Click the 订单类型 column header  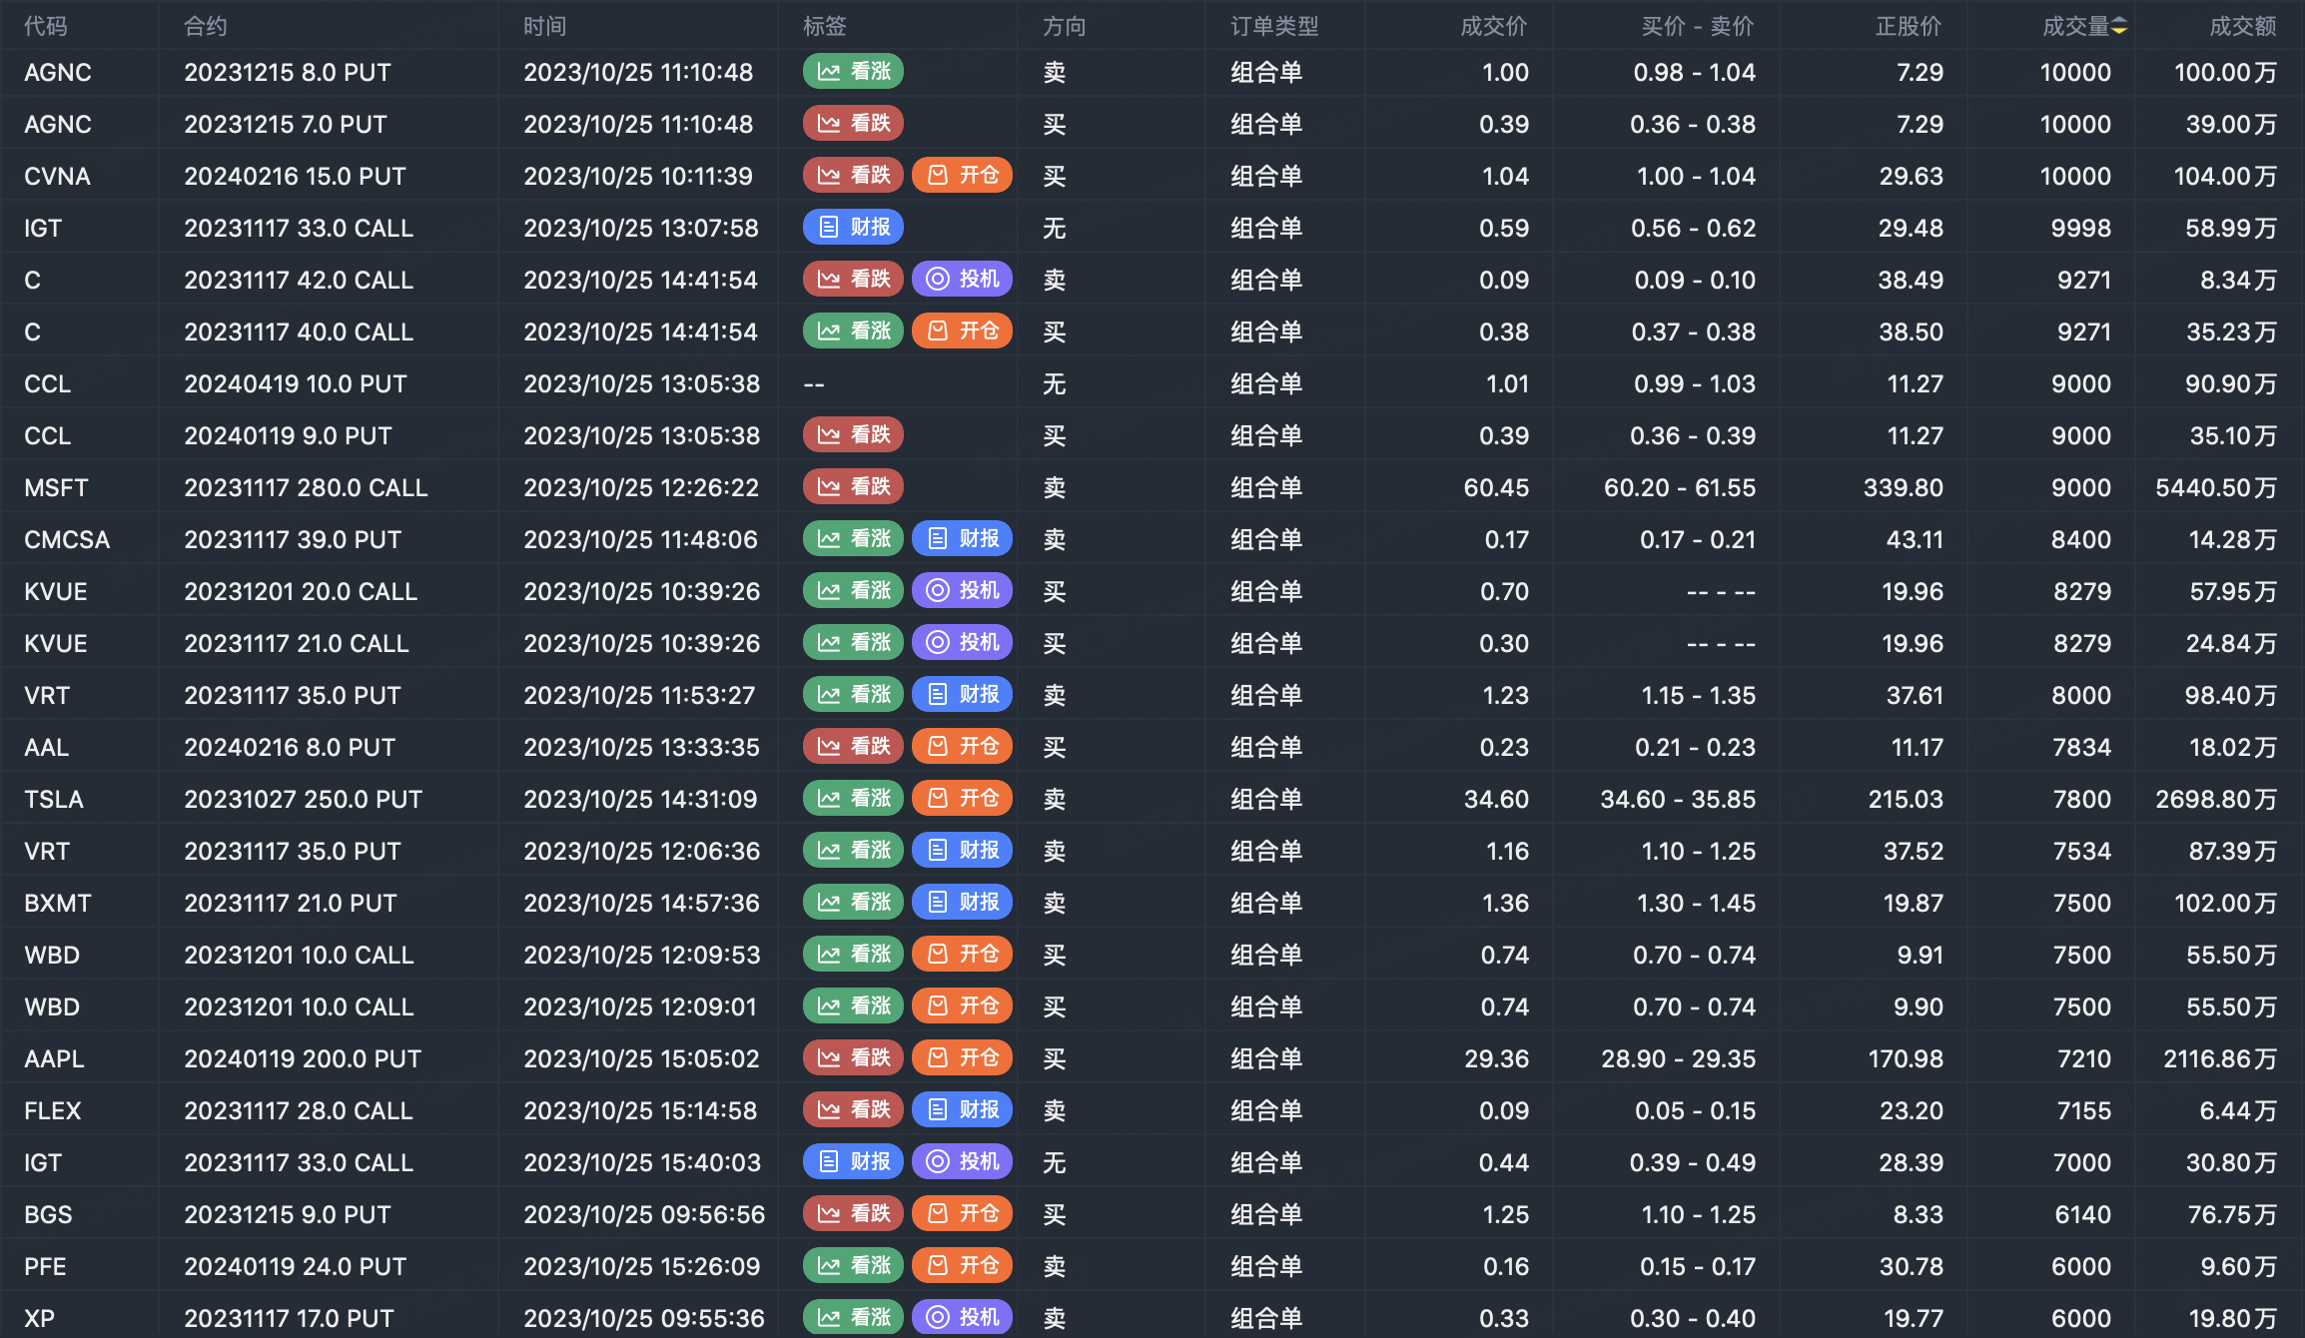pos(1274,26)
